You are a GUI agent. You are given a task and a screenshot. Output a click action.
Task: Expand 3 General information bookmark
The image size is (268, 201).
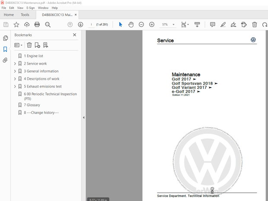point(15,71)
